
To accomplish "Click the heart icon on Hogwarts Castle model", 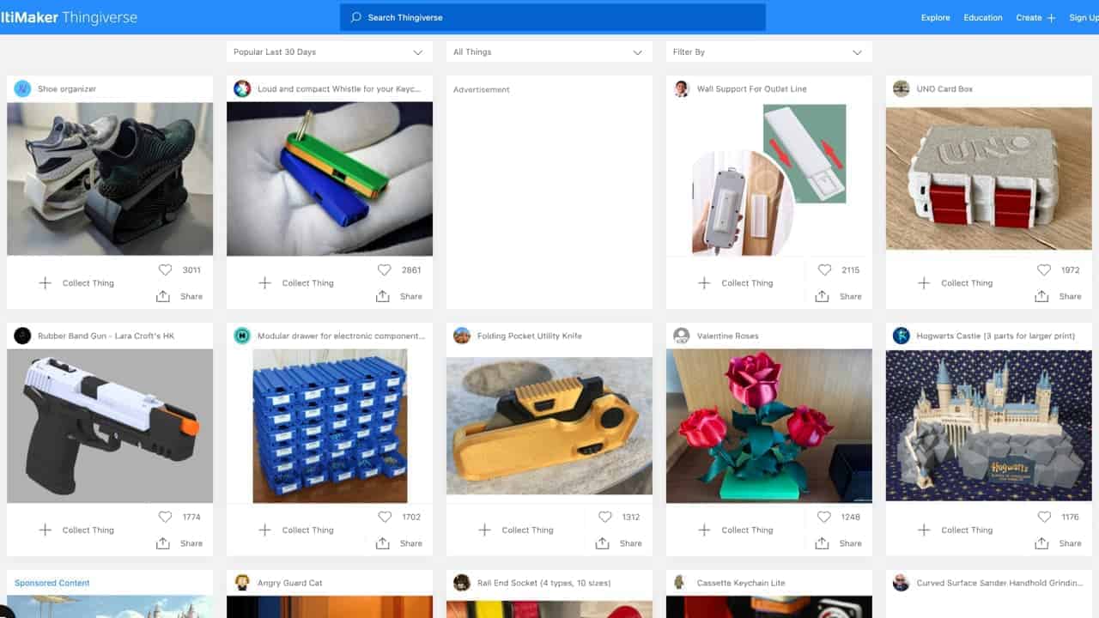I will (1045, 517).
